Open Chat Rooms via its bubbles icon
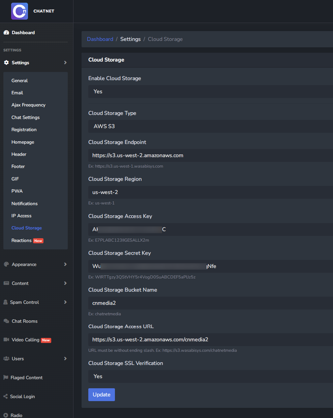The height and width of the screenshot is (418, 333). coord(6,321)
